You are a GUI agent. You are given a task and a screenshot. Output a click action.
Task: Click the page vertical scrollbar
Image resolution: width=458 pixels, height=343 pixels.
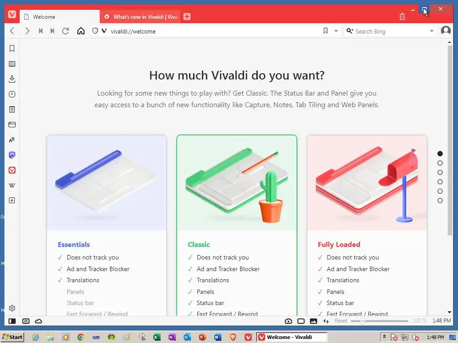point(450,140)
